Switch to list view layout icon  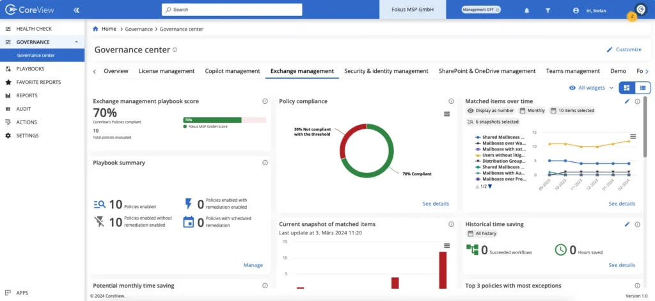tap(642, 88)
